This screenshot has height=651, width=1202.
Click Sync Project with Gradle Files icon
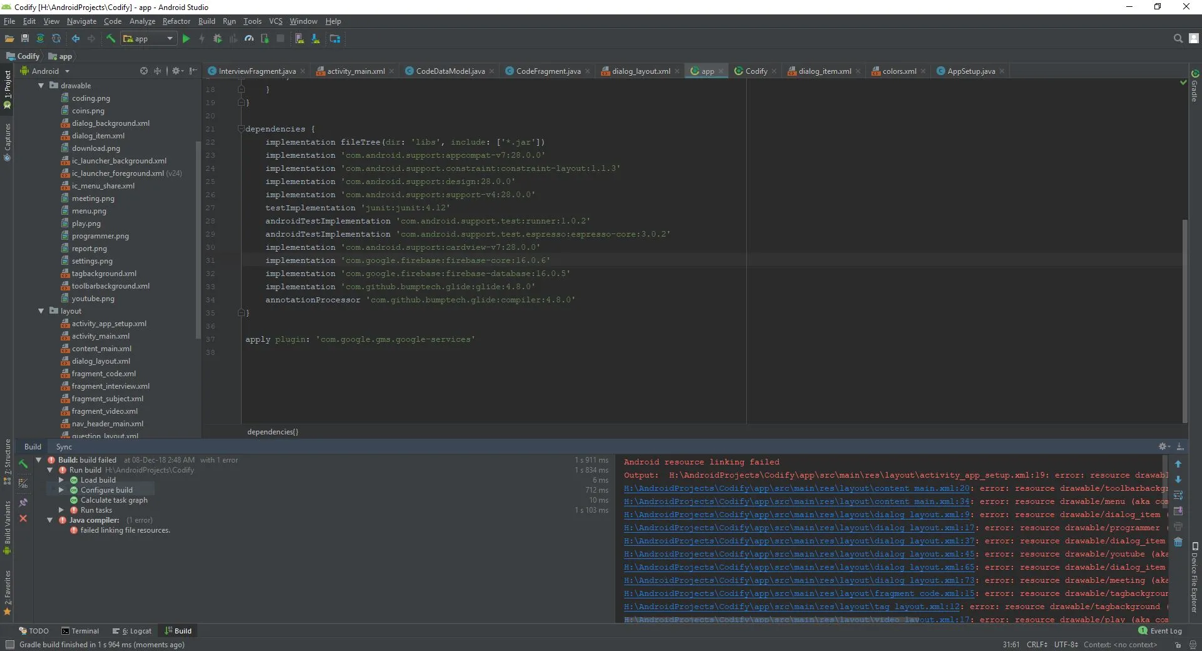[x=41, y=39]
